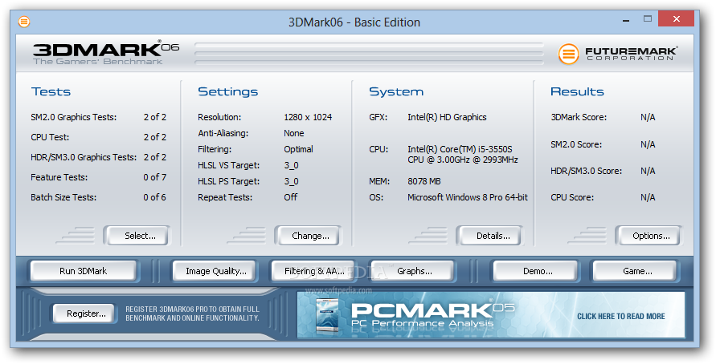Viewport: 716px width, 364px height.
Task: Click the 'CPU Test:' label
Action: coord(50,137)
